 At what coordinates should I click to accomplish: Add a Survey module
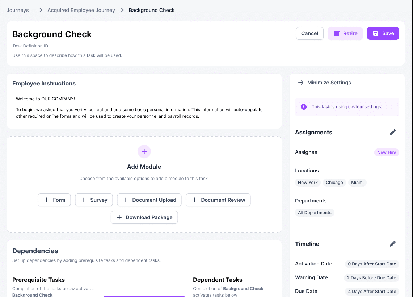pyautogui.click(x=94, y=200)
